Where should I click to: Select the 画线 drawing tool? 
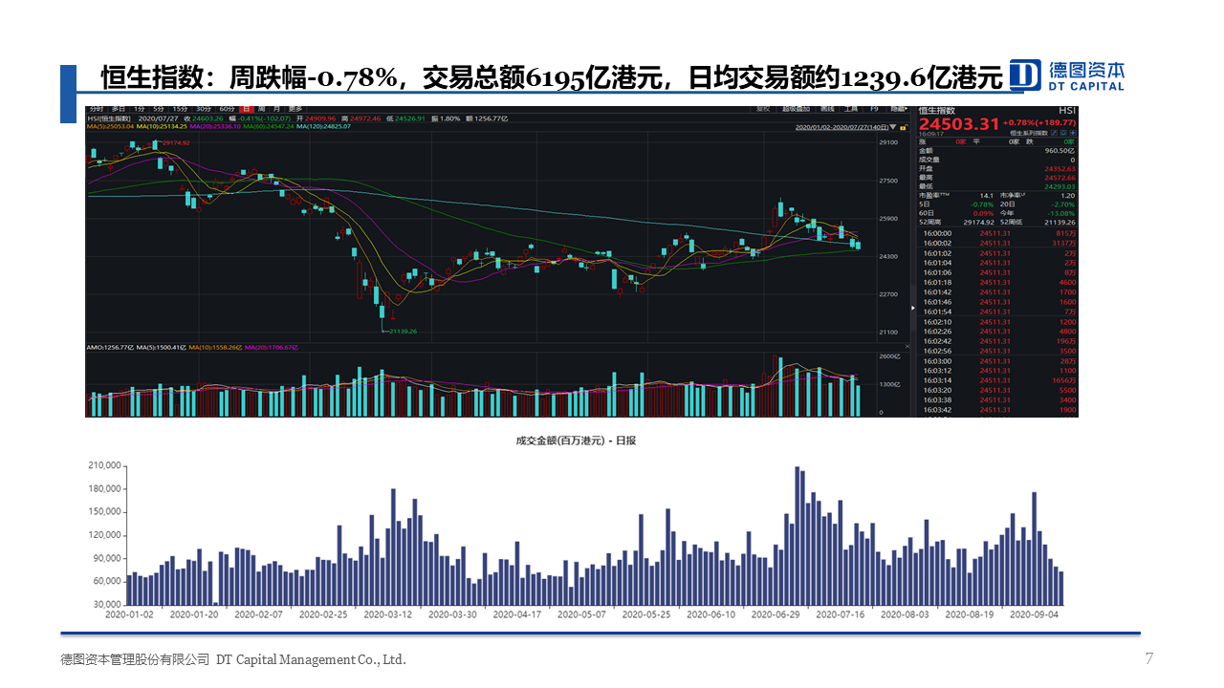(827, 109)
